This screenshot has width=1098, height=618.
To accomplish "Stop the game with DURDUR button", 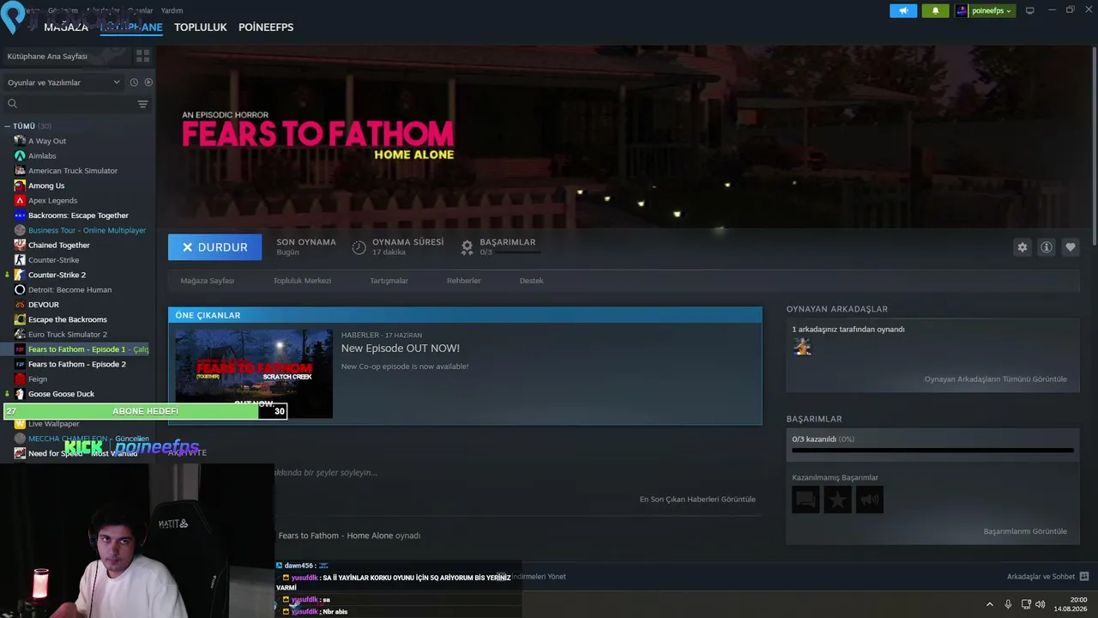I will [214, 247].
